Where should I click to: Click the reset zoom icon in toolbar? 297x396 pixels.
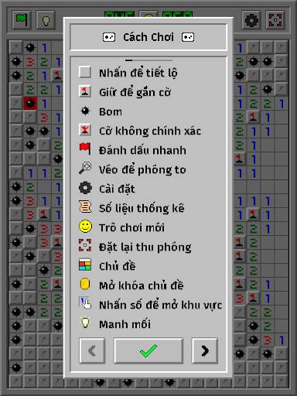[275, 19]
